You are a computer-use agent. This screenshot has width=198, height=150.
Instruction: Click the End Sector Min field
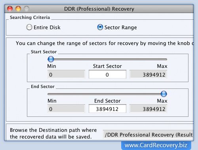click(66, 109)
